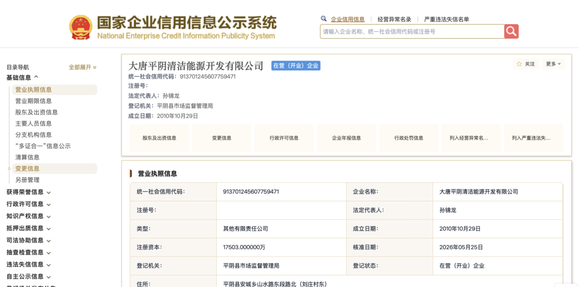
Task: Select 股东及出资信息 in the sidebar
Action: [36, 112]
